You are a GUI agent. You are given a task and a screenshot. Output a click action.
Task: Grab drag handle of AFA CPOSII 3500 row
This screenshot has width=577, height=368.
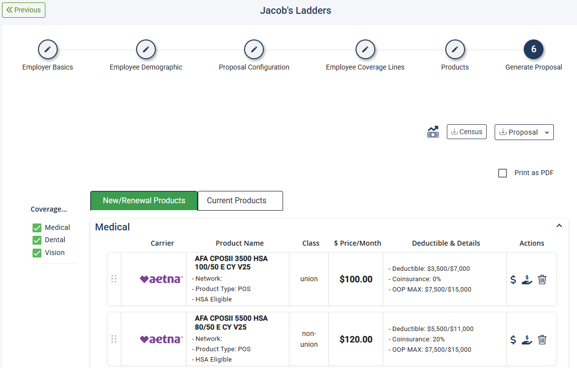tap(114, 279)
